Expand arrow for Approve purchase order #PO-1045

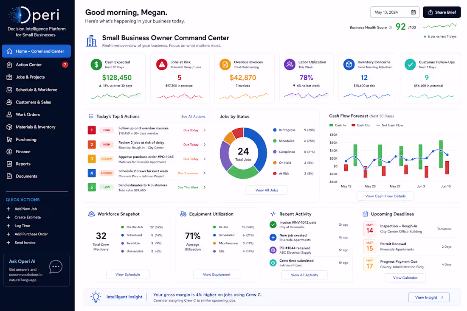coord(205,159)
